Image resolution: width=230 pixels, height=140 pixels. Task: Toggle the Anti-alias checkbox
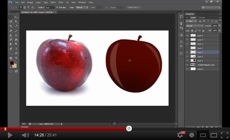[x=57, y=7]
